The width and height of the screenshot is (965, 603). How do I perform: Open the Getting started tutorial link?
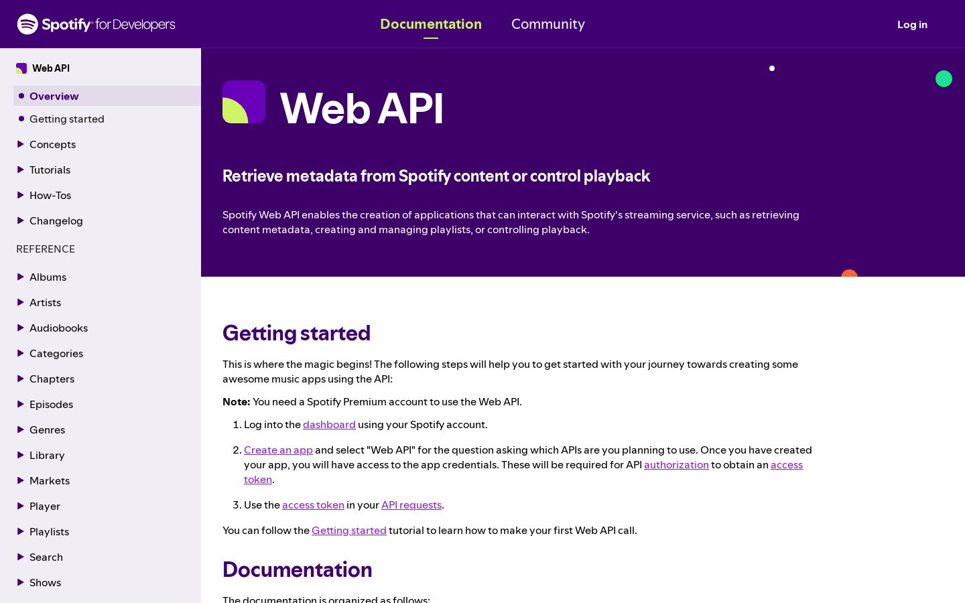tap(349, 530)
